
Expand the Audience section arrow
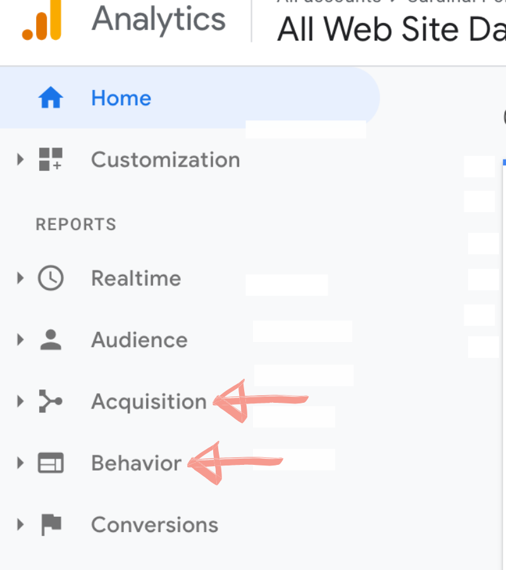click(x=20, y=340)
